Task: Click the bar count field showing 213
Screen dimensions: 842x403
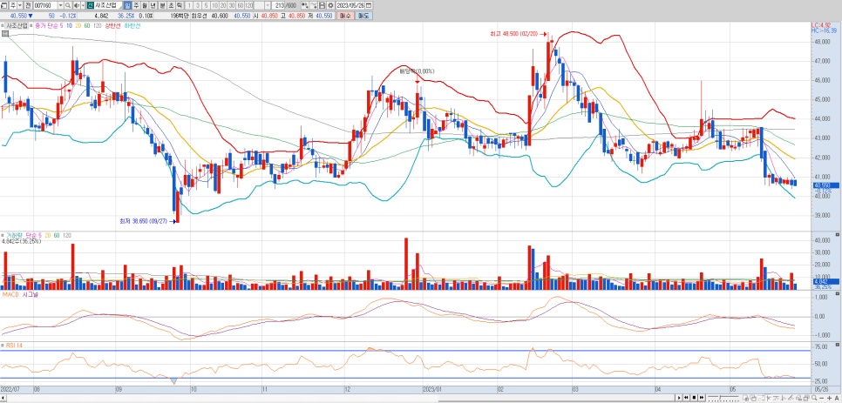Action: pos(279,5)
